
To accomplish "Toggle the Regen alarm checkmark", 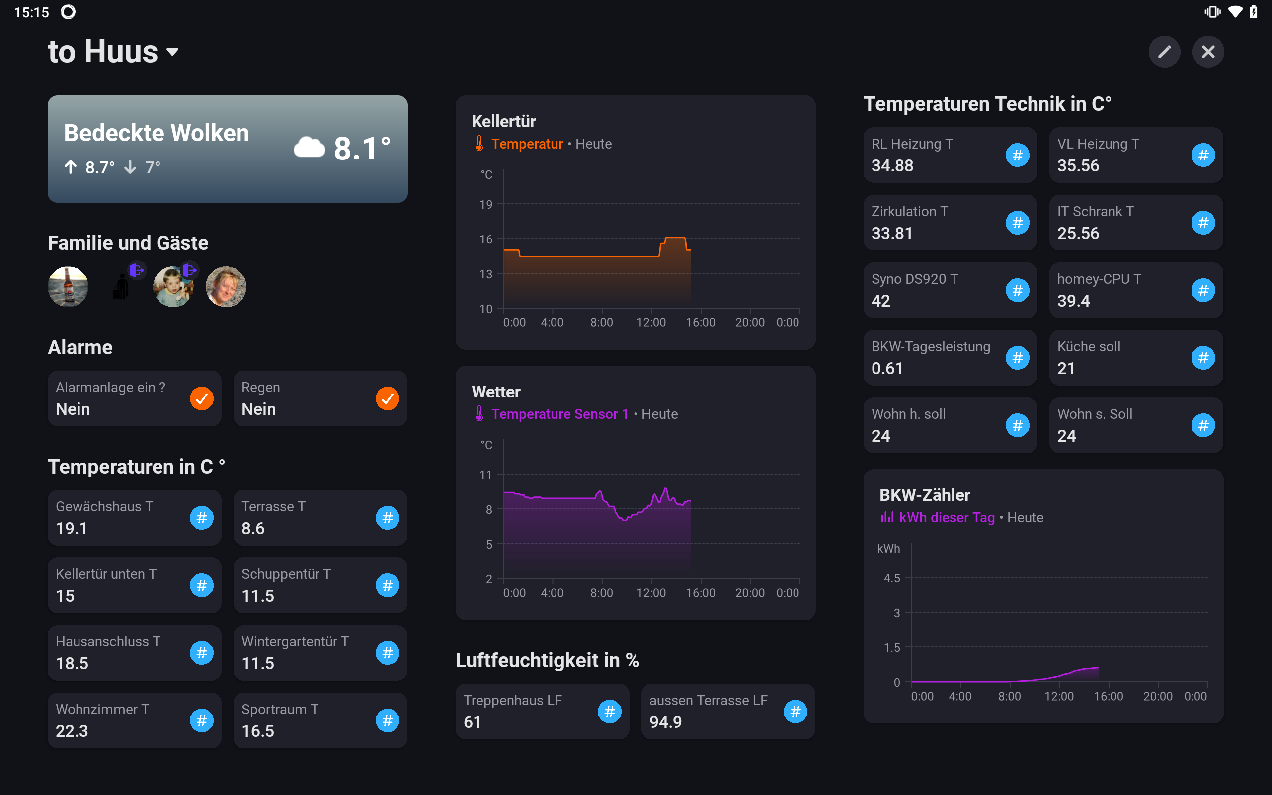I will 387,398.
